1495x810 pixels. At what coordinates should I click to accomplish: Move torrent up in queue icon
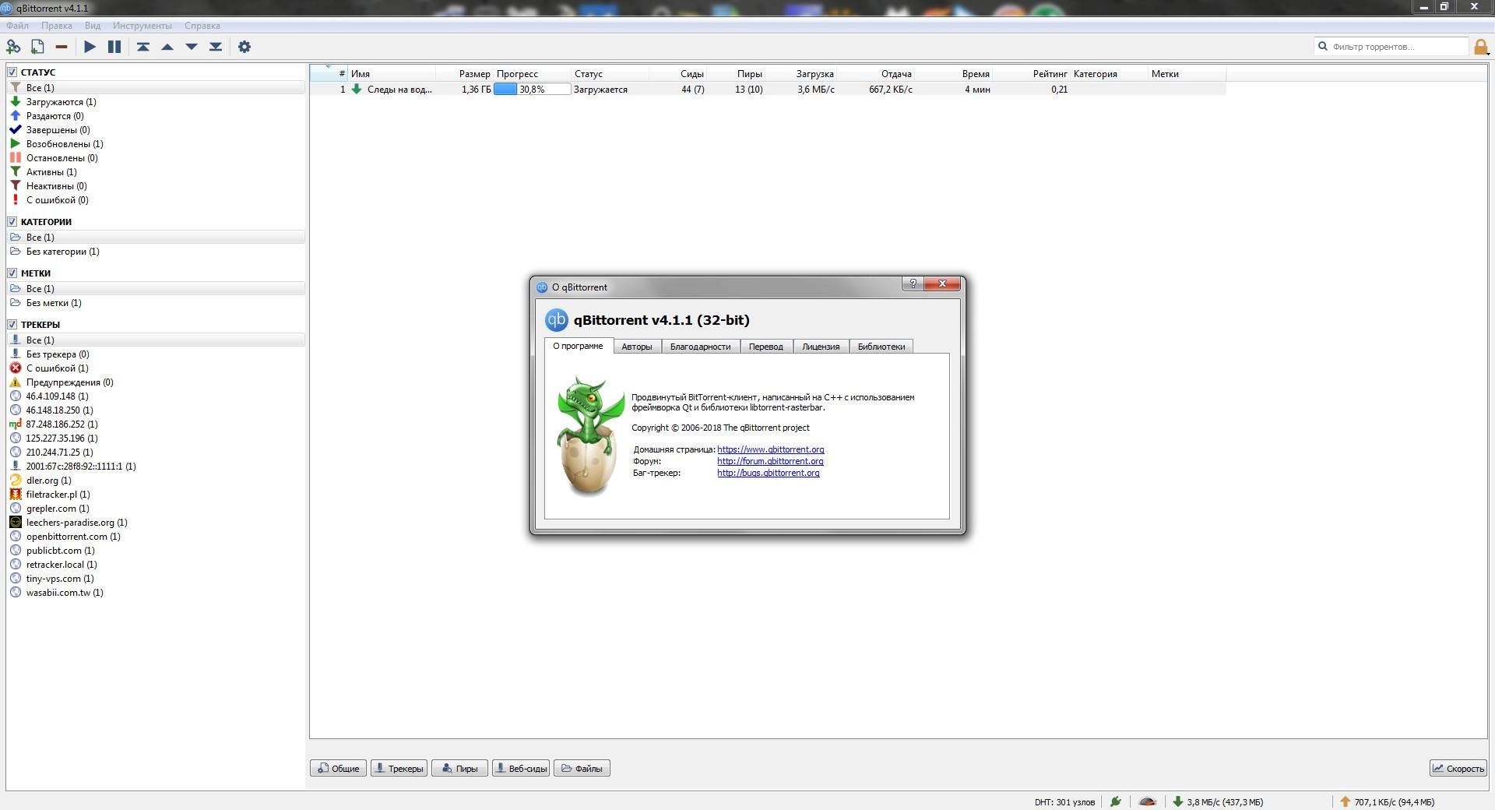click(x=167, y=47)
